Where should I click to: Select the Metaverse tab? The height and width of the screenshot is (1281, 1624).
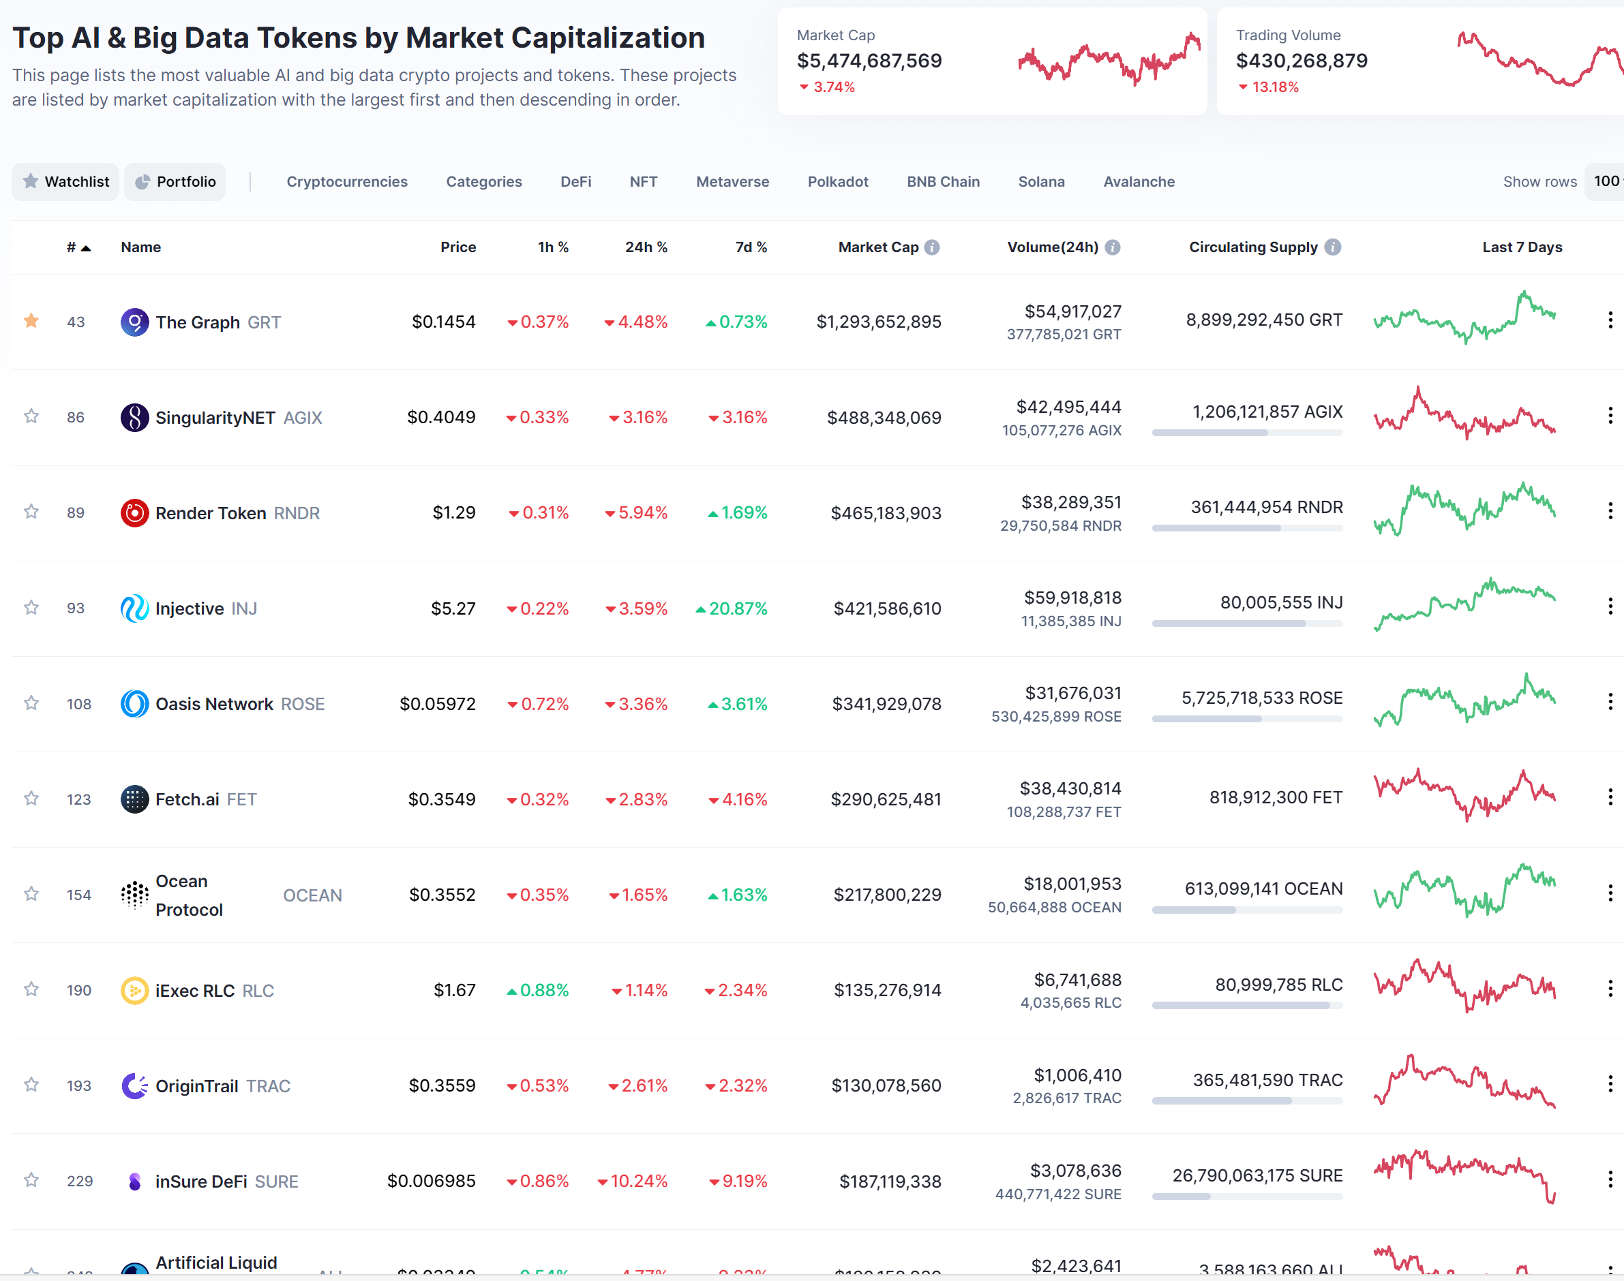732,181
